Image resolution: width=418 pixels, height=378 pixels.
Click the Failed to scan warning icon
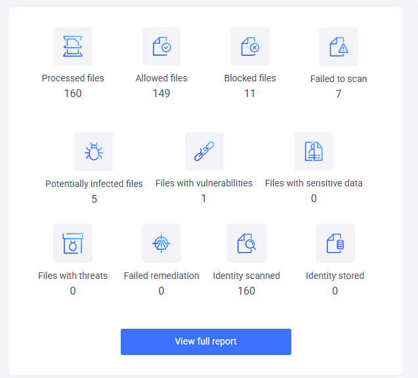click(339, 47)
